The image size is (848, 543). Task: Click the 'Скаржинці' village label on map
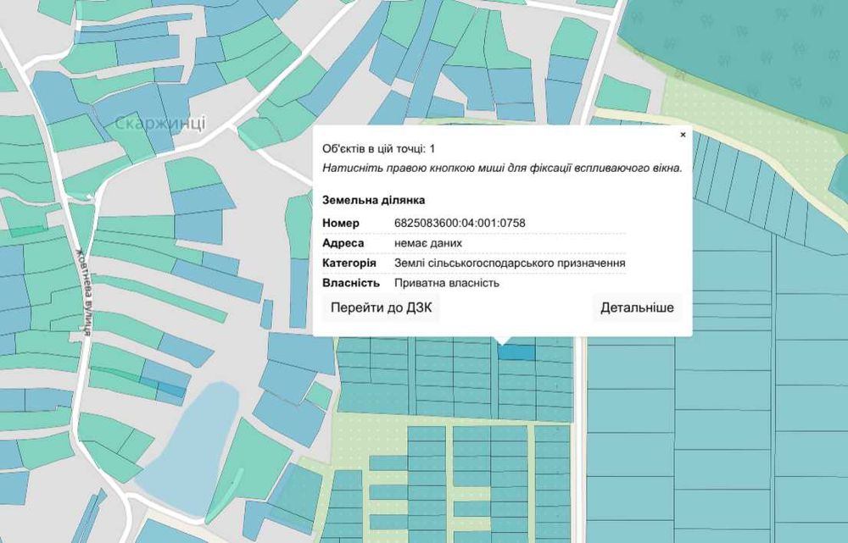click(x=160, y=123)
